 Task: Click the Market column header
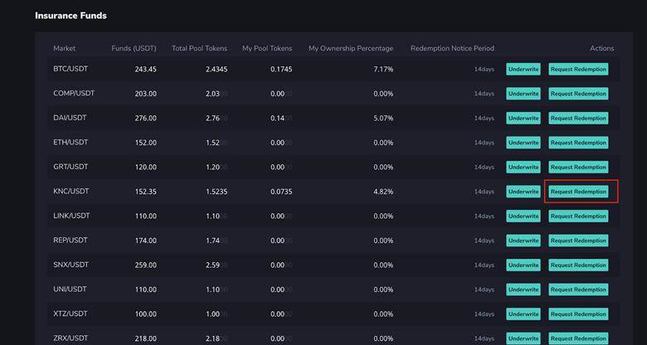(65, 48)
